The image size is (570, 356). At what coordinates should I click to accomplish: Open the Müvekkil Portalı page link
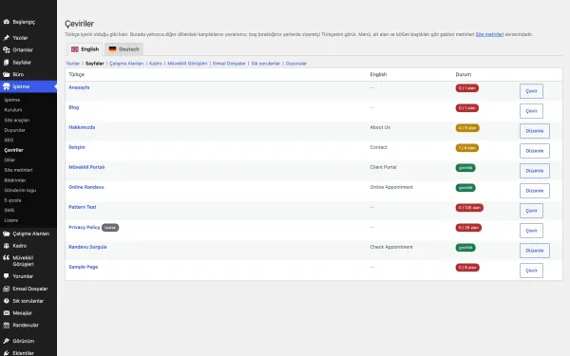[86, 167]
